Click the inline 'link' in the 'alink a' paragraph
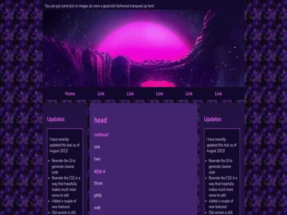287x215 pixels. (x=99, y=171)
